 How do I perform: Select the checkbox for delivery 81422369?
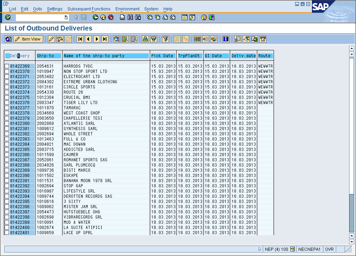(7, 66)
